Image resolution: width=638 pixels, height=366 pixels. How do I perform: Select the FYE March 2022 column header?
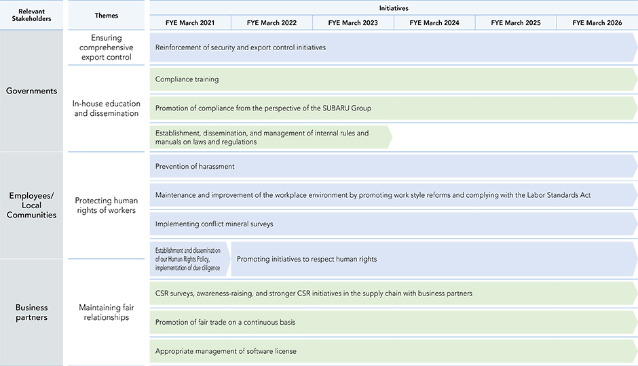point(271,23)
